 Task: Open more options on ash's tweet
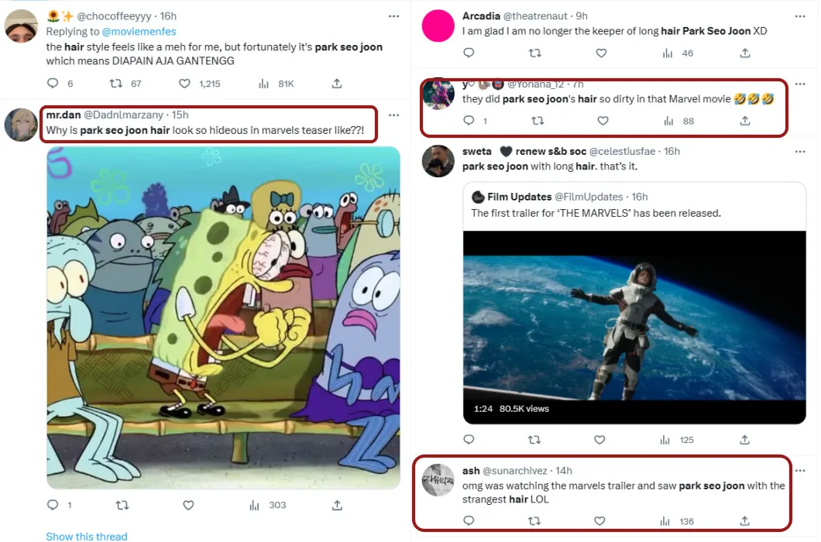pyautogui.click(x=802, y=471)
